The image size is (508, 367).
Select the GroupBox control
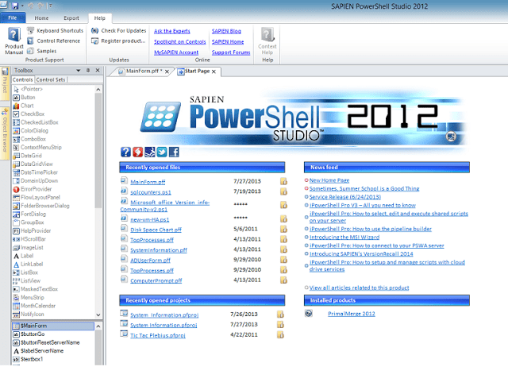tap(29, 222)
